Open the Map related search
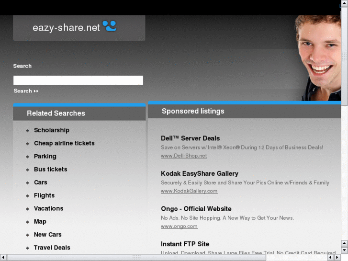The width and height of the screenshot is (348, 261). coord(40,221)
